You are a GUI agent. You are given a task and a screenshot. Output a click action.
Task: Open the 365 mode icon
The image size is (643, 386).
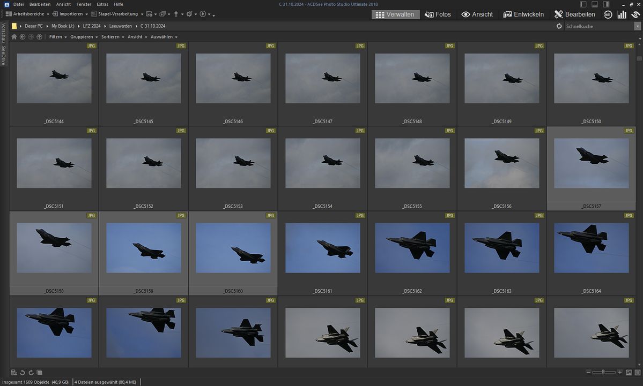point(608,14)
